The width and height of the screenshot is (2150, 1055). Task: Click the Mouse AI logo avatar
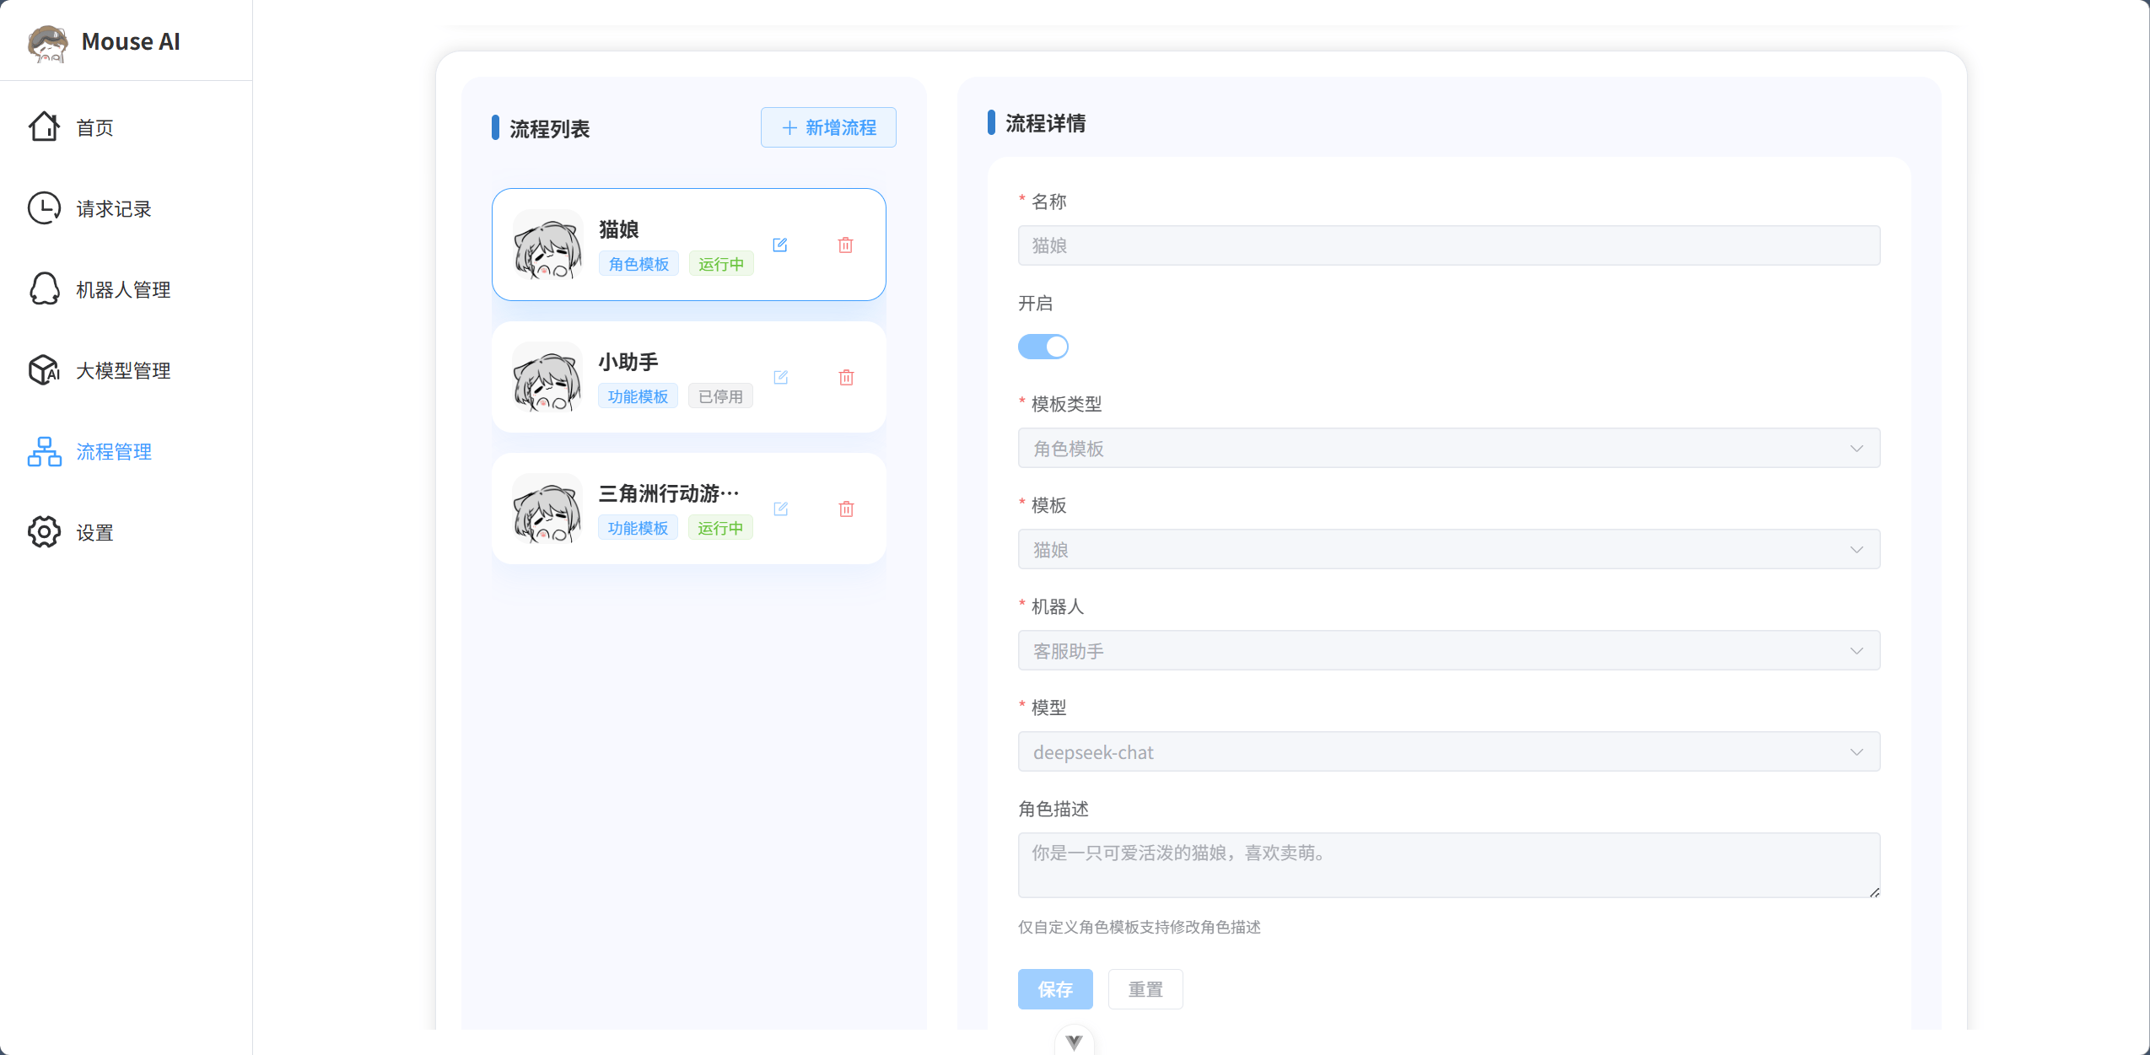pos(47,42)
